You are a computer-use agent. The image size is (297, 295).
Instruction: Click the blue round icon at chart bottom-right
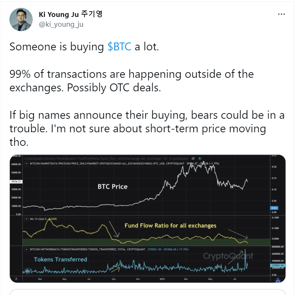pyautogui.click(x=278, y=280)
